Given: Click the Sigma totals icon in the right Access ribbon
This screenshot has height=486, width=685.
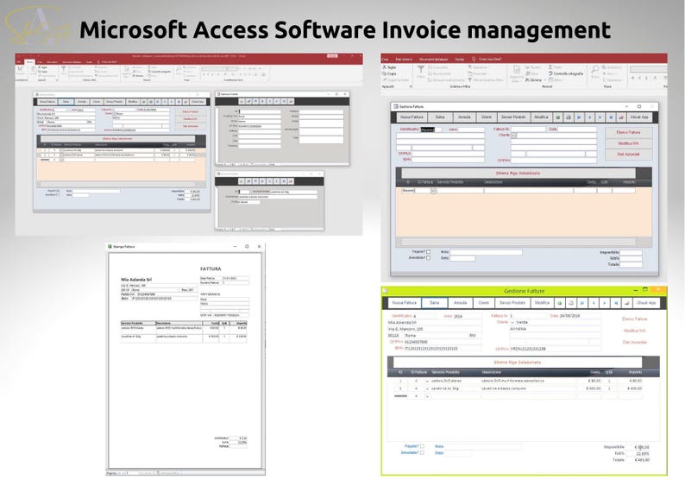Looking at the screenshot, I should pyautogui.click(x=551, y=67).
